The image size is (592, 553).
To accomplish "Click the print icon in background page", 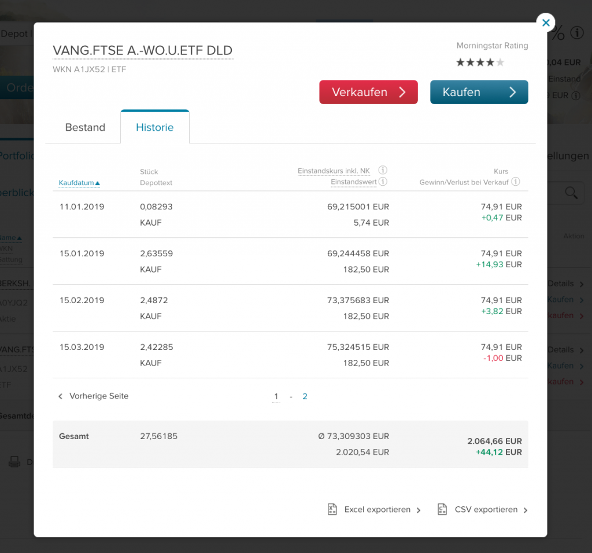I will point(14,462).
